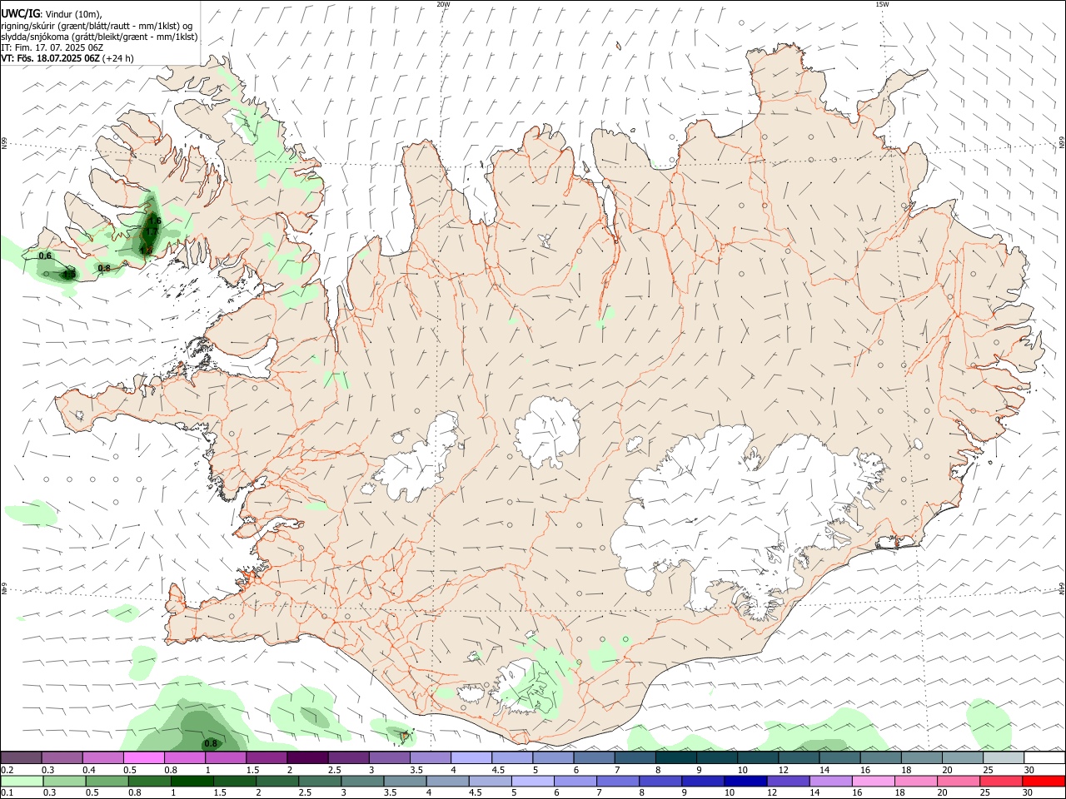Select lower legend swatch between 10 and 12

click(x=745, y=781)
